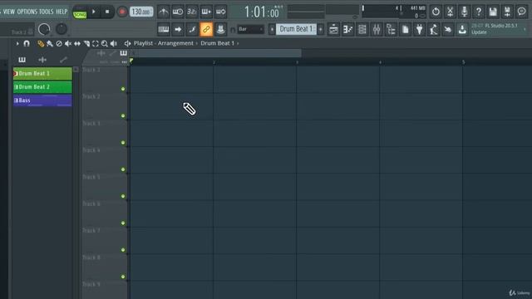Open the plugin picker plug icon
532x299 pixels.
(x=419, y=30)
